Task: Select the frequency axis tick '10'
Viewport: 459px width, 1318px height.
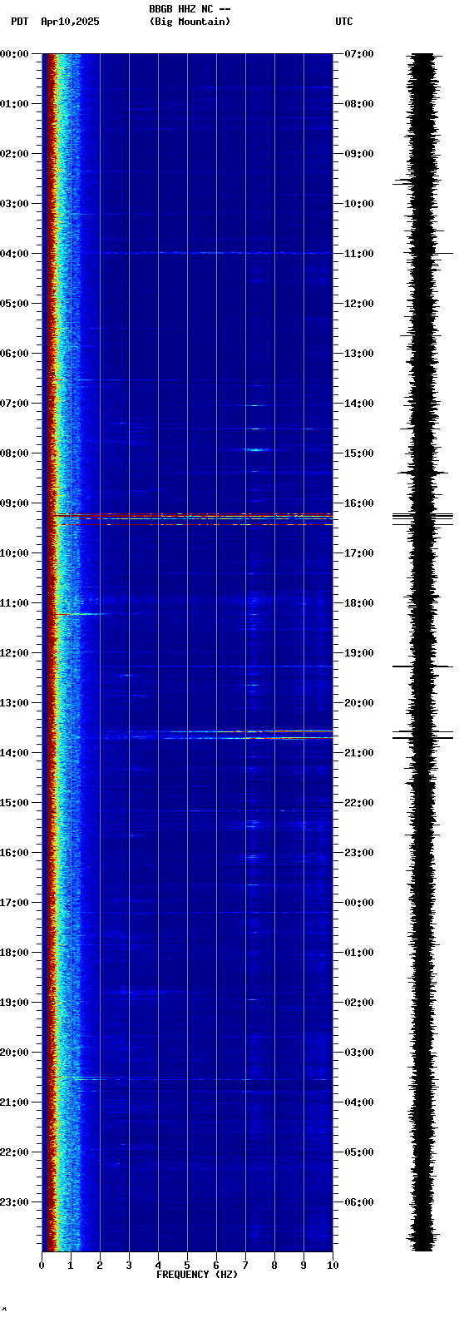Action: coord(332,1266)
